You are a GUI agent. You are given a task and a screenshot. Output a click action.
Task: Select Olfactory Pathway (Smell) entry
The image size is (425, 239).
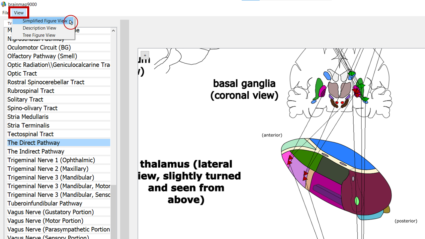click(42, 56)
